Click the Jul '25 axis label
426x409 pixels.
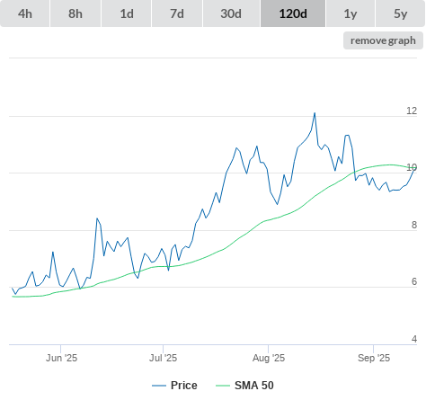[164, 358]
